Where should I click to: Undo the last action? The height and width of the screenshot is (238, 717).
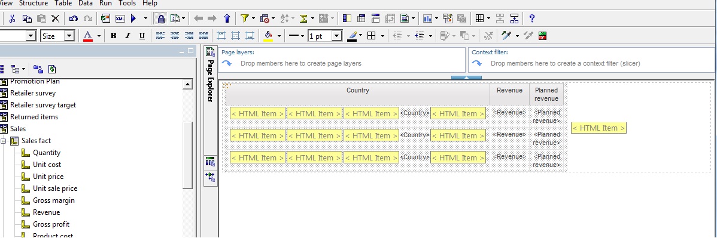[x=73, y=18]
